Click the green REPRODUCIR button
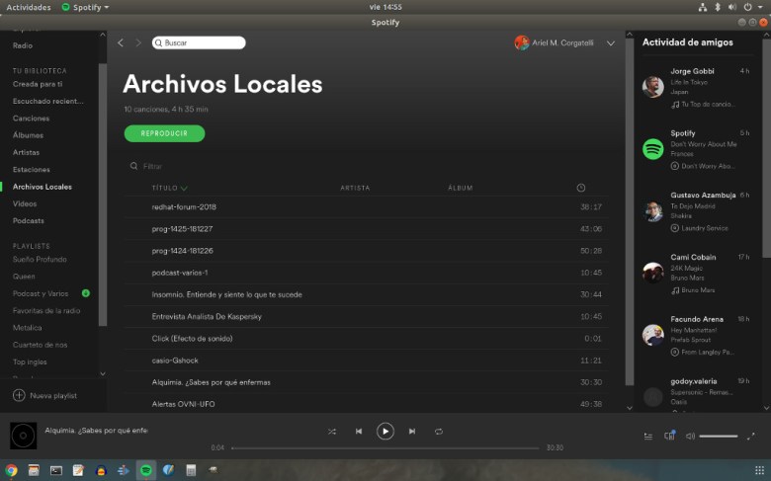This screenshot has height=481, width=771. tap(164, 133)
